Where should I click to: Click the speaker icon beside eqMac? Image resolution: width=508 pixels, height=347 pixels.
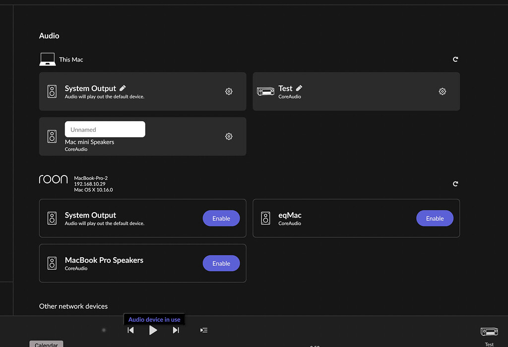[266, 219]
